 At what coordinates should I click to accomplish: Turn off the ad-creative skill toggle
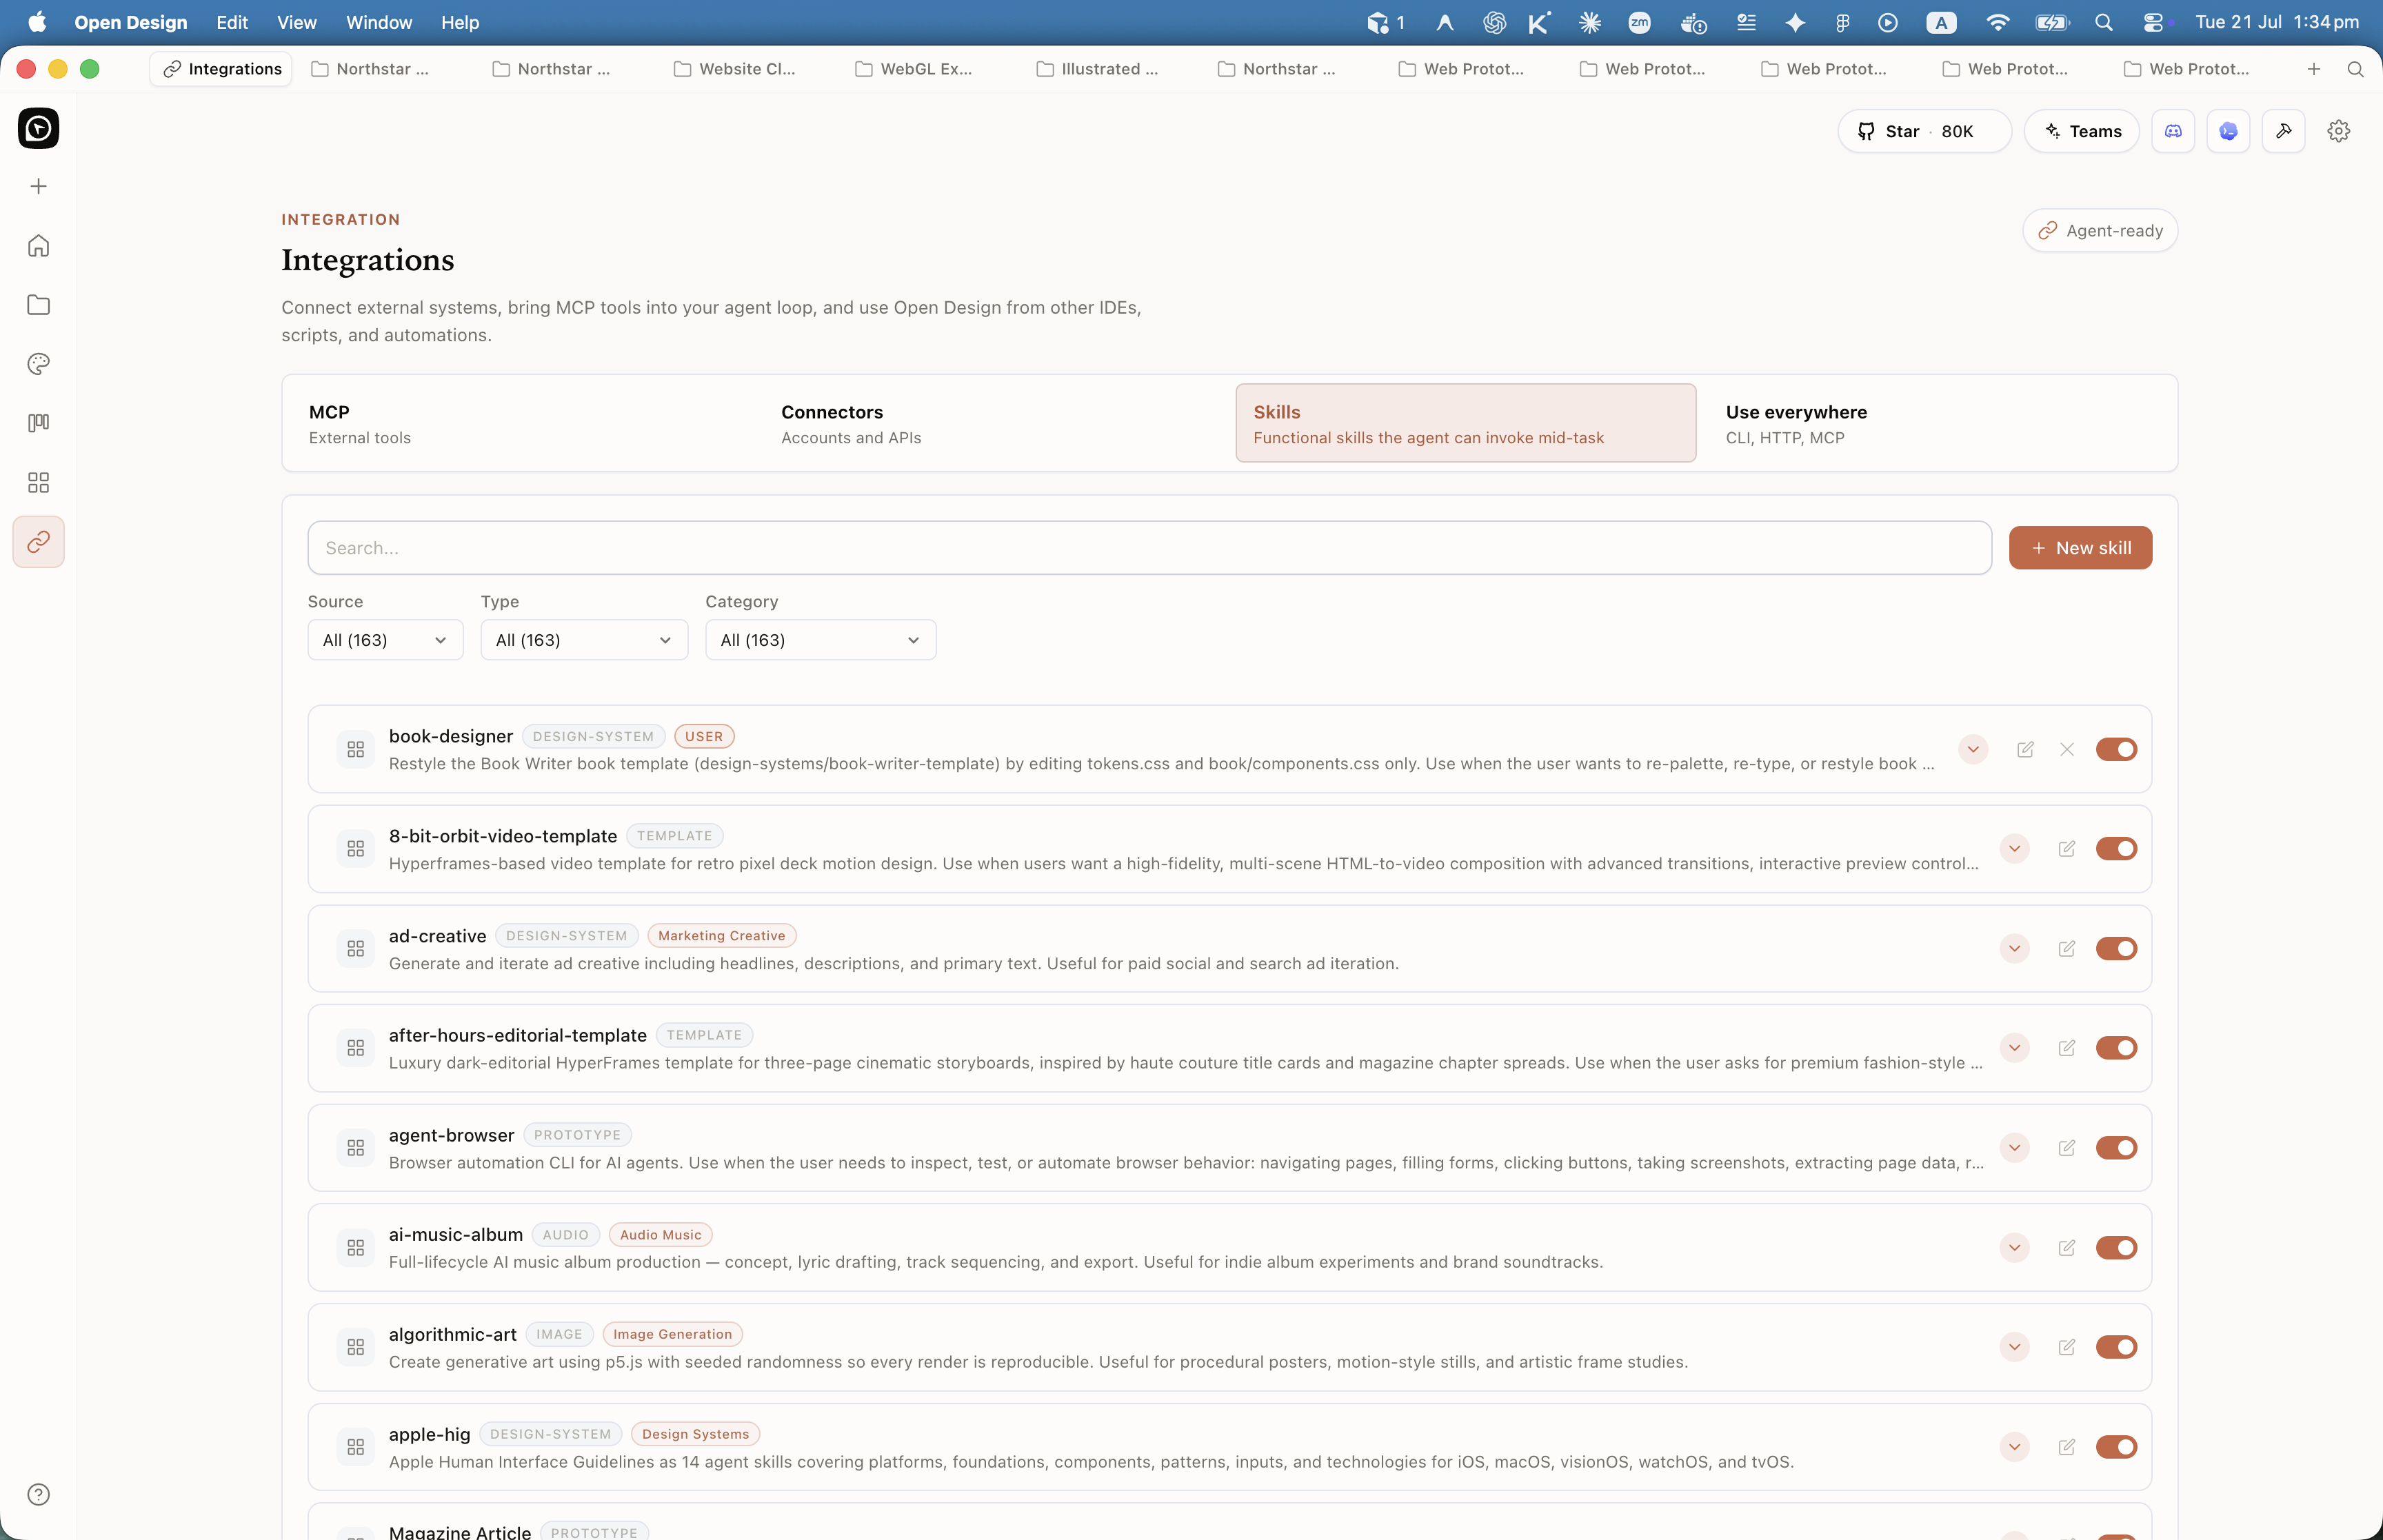coord(2116,948)
